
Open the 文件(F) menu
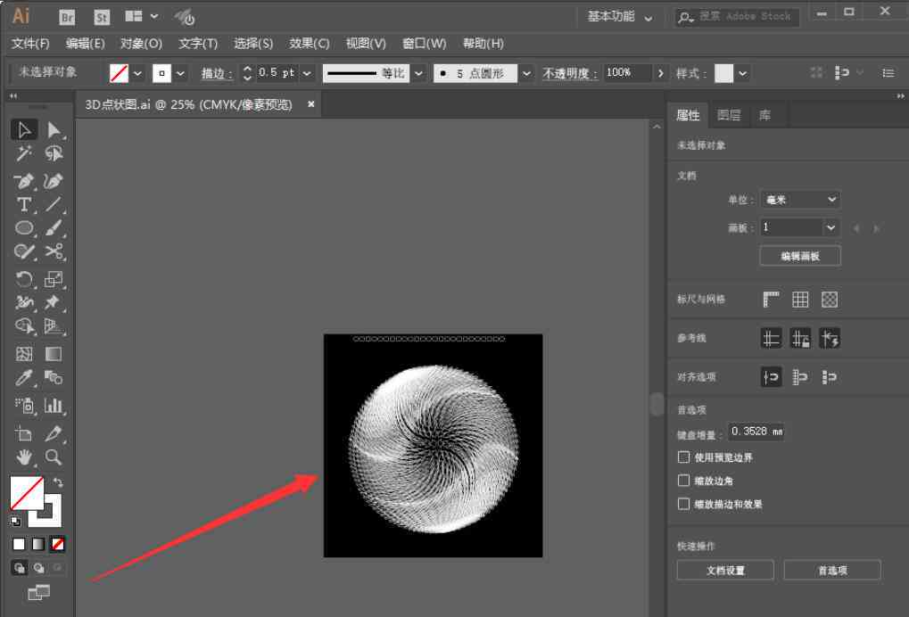pyautogui.click(x=30, y=44)
